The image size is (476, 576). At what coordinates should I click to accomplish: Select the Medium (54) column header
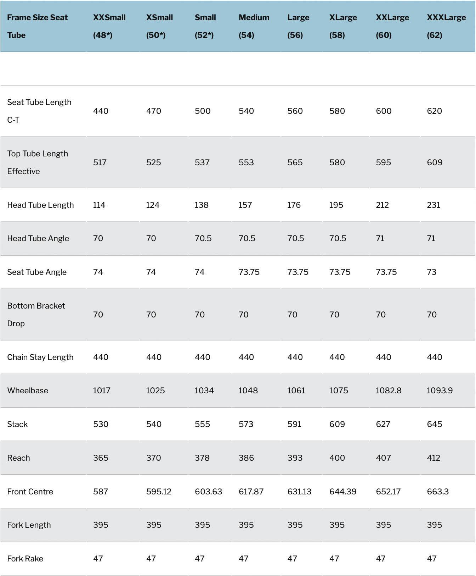254,26
